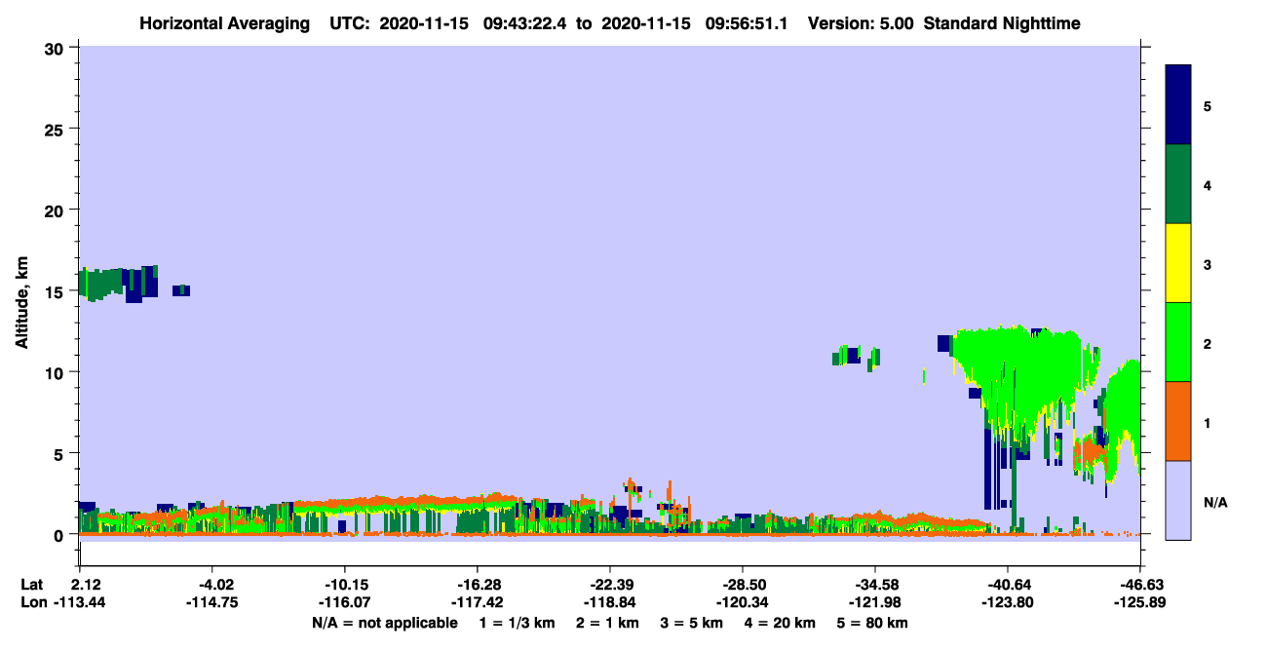Screen dimensions: 1267x650
Task: Click the '3 = 5 km' legend entry
Action: tap(692, 623)
